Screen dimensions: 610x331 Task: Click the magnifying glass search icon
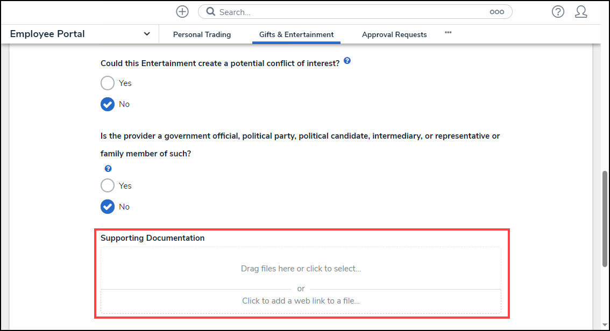click(211, 12)
